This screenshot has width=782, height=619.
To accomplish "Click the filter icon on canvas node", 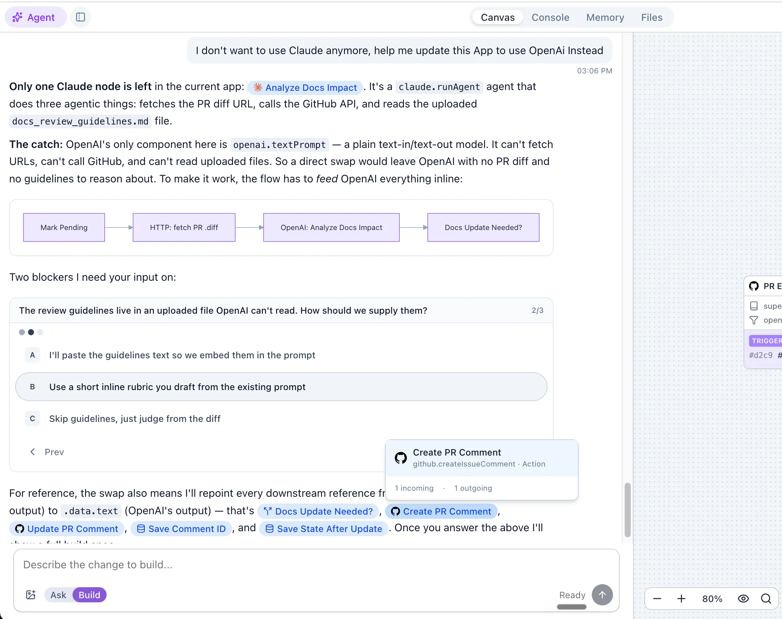I will point(754,320).
